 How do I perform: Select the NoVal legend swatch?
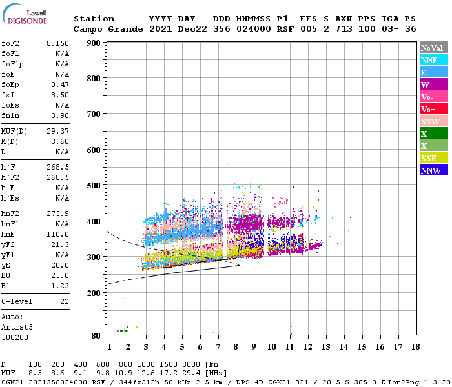tap(434, 48)
